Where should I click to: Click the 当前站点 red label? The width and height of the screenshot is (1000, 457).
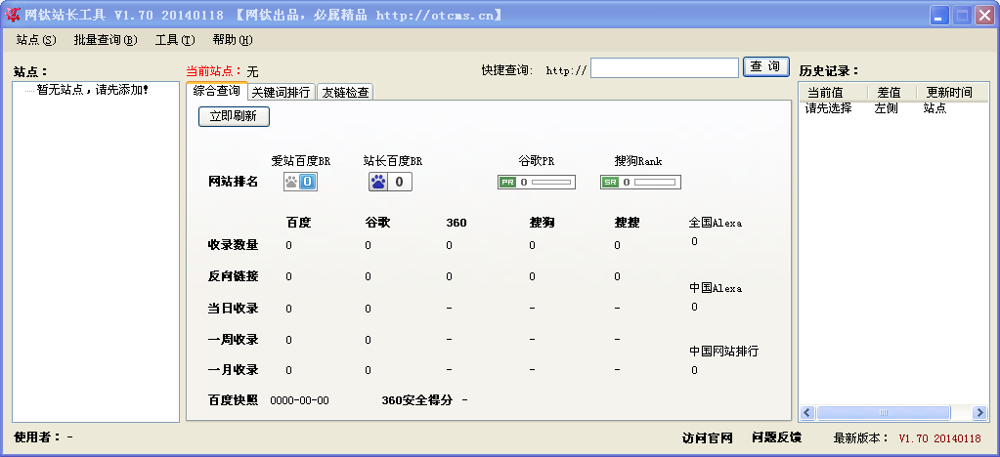(x=214, y=71)
